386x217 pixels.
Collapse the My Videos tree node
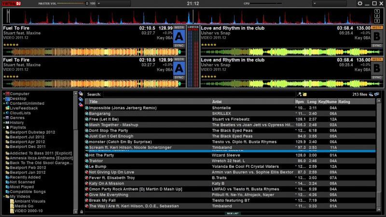pos(4,197)
